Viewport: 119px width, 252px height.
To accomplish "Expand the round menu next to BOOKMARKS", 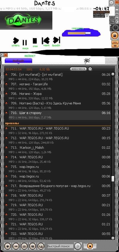I will pos(90,69).
